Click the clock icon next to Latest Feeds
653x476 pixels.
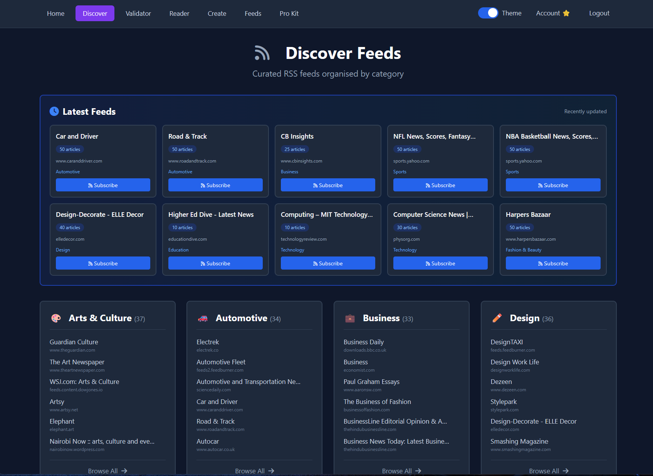click(x=54, y=111)
